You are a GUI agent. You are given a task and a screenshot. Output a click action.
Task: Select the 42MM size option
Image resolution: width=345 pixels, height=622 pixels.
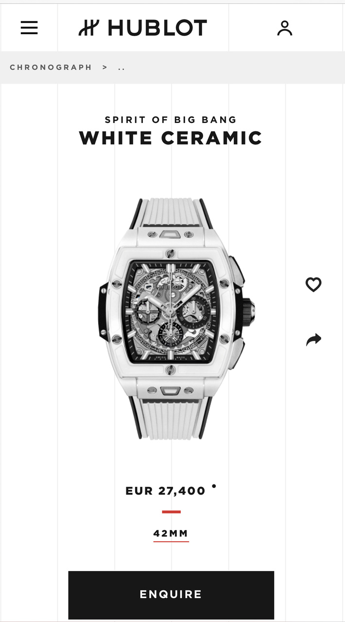(x=171, y=534)
